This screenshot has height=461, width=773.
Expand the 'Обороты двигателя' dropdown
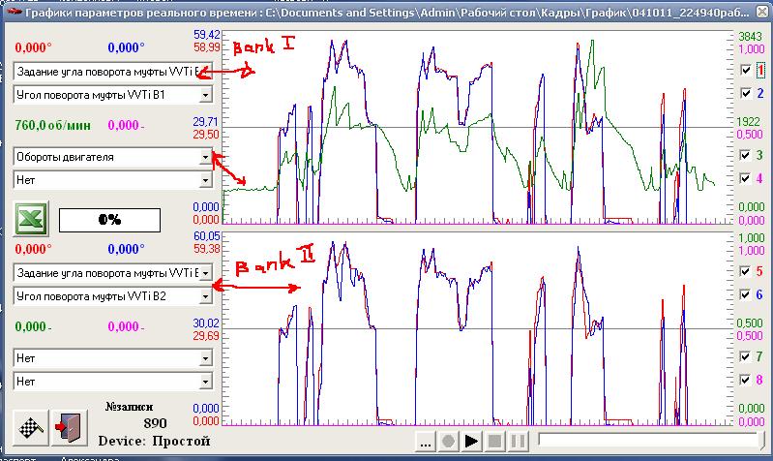(x=205, y=157)
